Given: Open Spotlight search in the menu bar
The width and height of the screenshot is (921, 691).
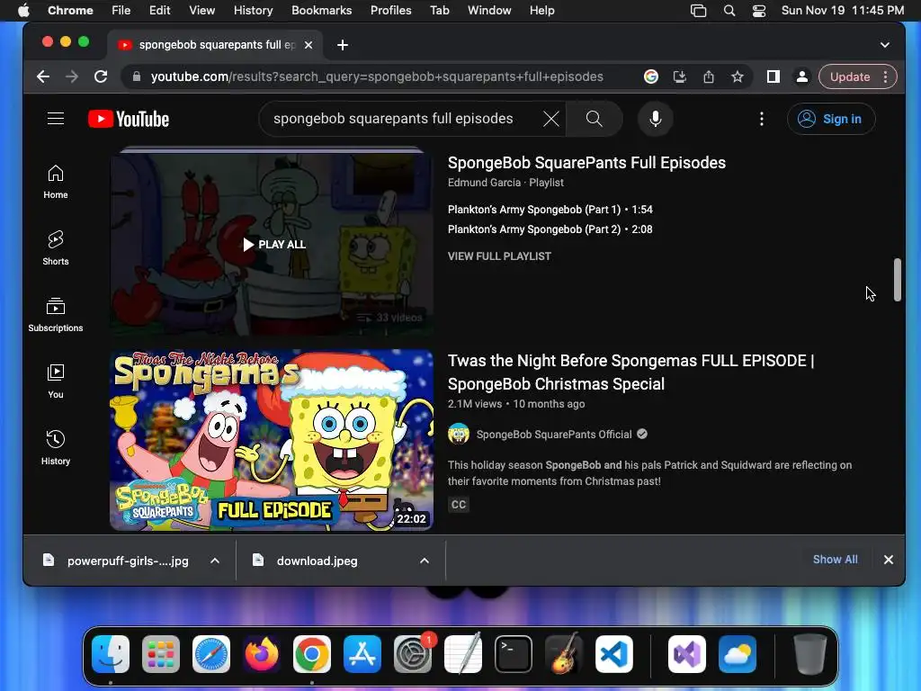Looking at the screenshot, I should coord(729,10).
